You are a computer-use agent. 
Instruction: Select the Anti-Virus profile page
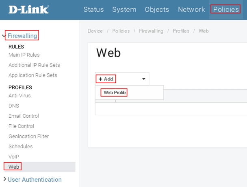(19, 96)
